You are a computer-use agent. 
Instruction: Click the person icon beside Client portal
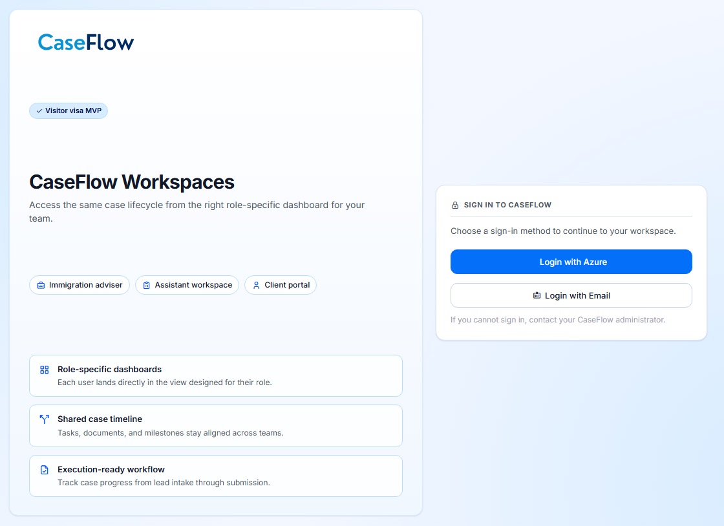256,285
